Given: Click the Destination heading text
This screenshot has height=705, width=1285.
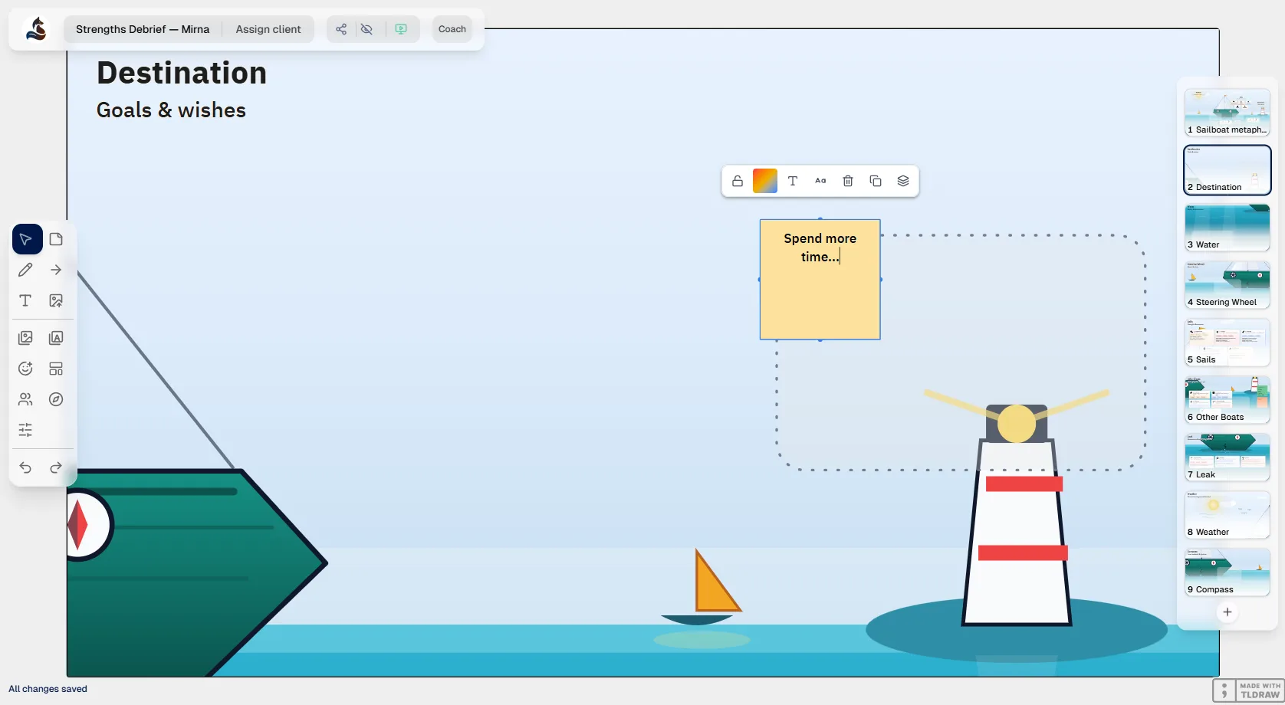Looking at the screenshot, I should [182, 73].
